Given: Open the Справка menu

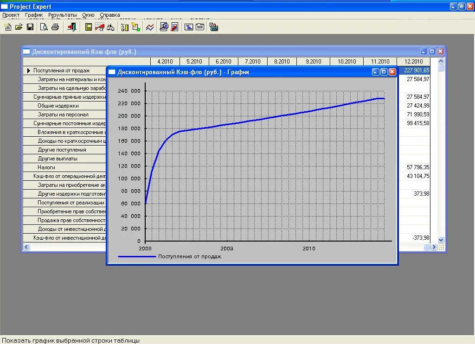Looking at the screenshot, I should tap(109, 15).
